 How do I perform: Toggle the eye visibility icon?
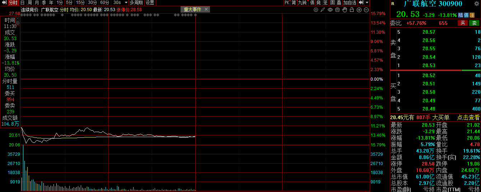[x=330, y=10]
